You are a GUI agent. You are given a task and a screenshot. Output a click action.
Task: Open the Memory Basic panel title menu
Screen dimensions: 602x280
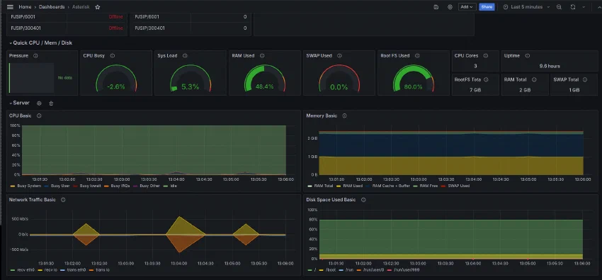pyautogui.click(x=322, y=116)
